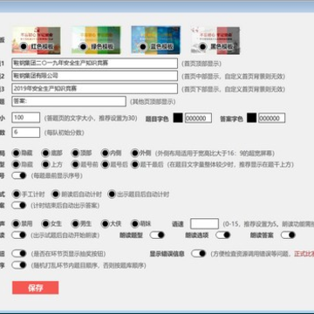Screen dimensions: 314x314
Task: Click the empty 语速 input field
Action: coord(204,223)
